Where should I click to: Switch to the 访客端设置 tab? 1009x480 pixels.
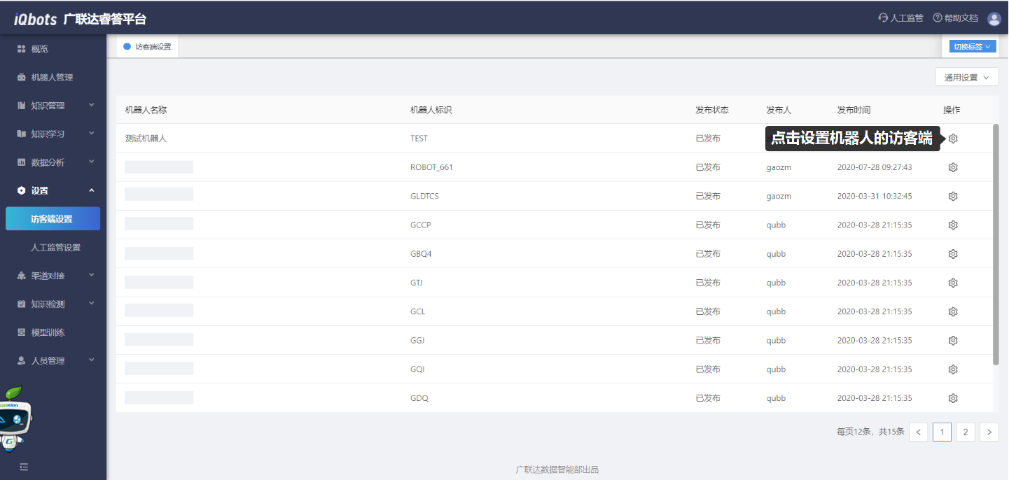click(148, 47)
